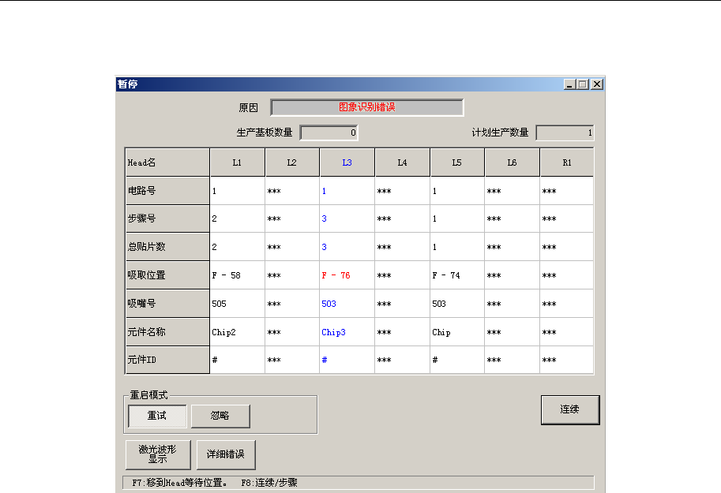Click the red F - 76 cell

pyautogui.click(x=347, y=275)
